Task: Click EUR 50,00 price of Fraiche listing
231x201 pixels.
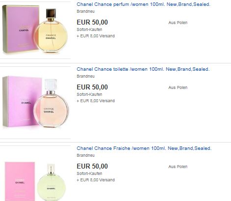Action: pos(92,167)
